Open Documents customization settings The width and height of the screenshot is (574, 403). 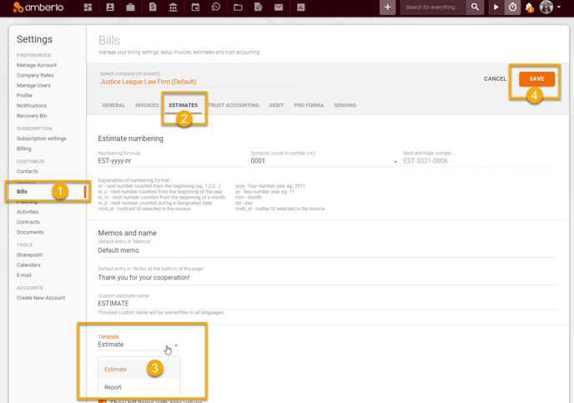click(30, 233)
